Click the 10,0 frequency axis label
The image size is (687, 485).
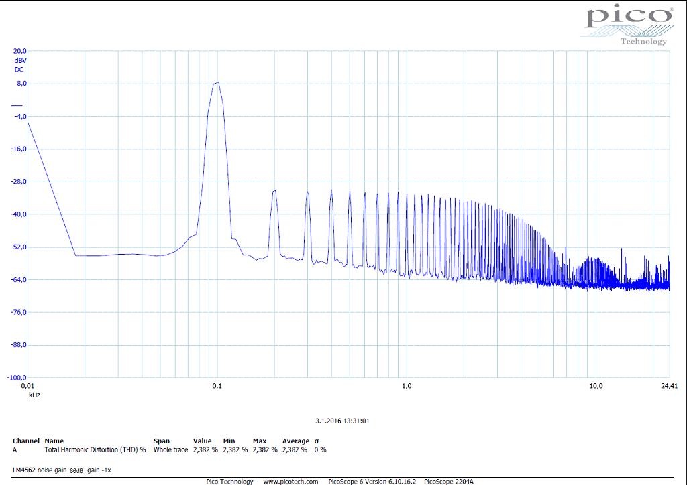[596, 386]
